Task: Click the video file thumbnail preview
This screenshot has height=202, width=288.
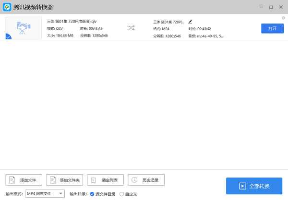Action: (23, 28)
